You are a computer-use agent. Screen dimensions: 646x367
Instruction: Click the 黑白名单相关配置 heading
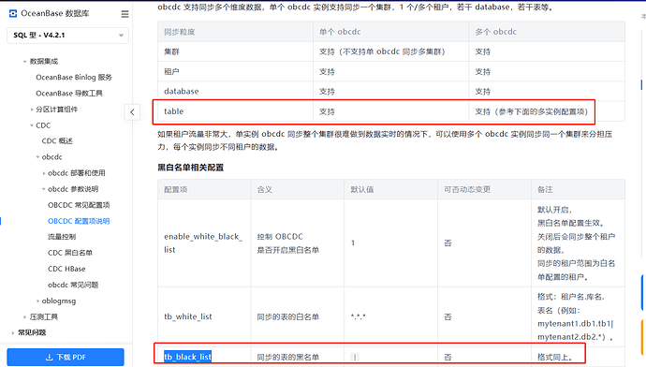tap(190, 168)
